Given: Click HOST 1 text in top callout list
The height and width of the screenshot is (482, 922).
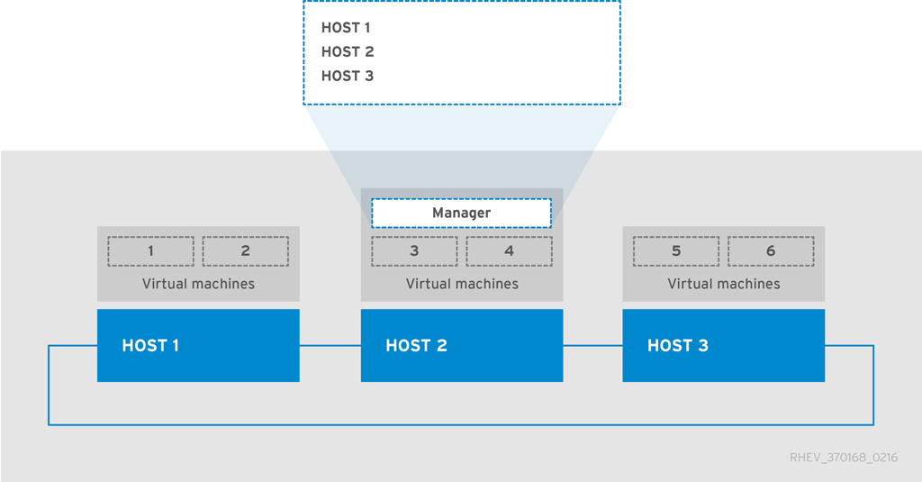Looking at the screenshot, I should coord(346,28).
